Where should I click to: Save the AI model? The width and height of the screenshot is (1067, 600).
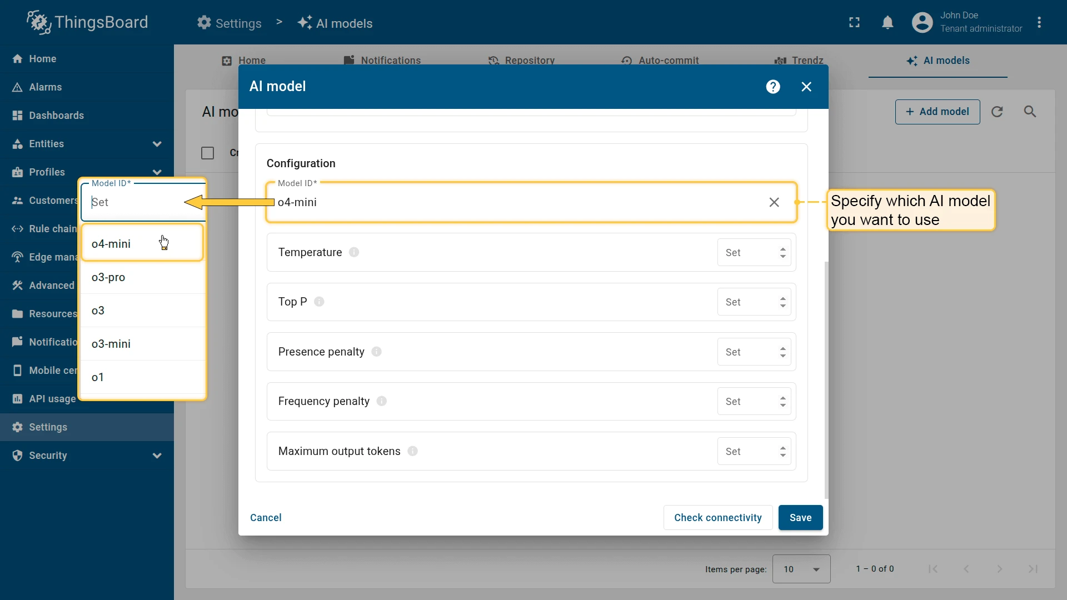point(800,518)
